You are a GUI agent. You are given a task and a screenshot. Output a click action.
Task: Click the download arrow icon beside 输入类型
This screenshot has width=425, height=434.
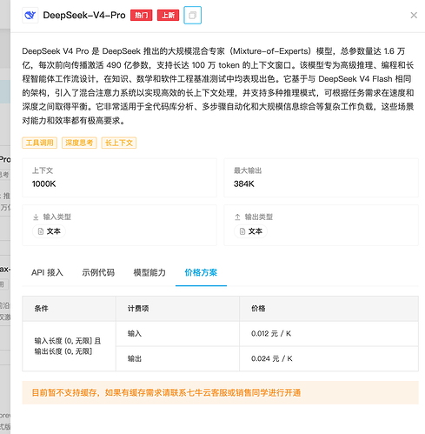(x=36, y=217)
